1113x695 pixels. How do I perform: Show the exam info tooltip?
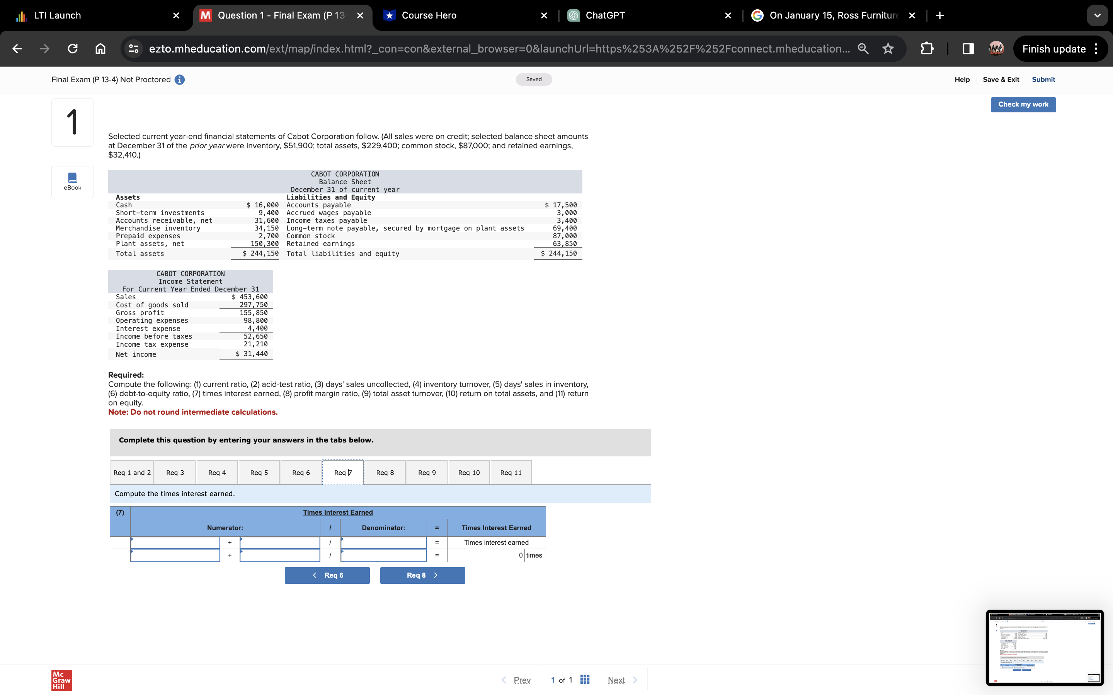click(x=179, y=79)
